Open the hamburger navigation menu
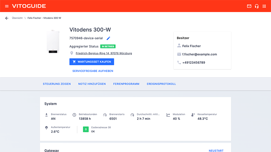The height and width of the screenshot is (152, 271). (x=7, y=6)
